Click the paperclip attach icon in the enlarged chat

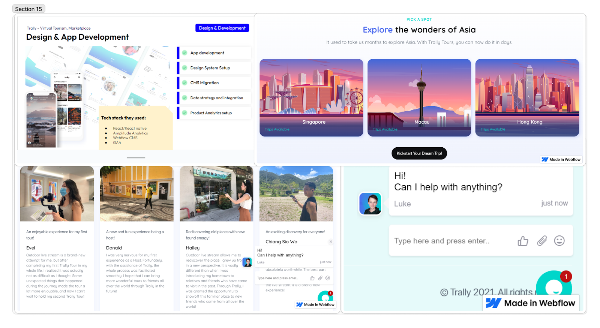click(x=542, y=241)
